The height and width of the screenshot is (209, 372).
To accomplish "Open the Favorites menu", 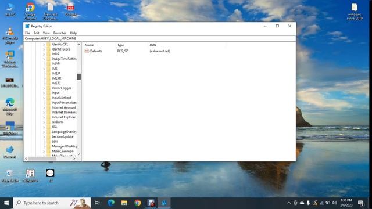I will click(60, 33).
